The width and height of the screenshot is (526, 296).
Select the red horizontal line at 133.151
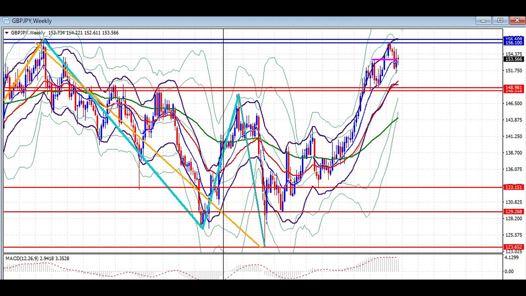click(253, 187)
